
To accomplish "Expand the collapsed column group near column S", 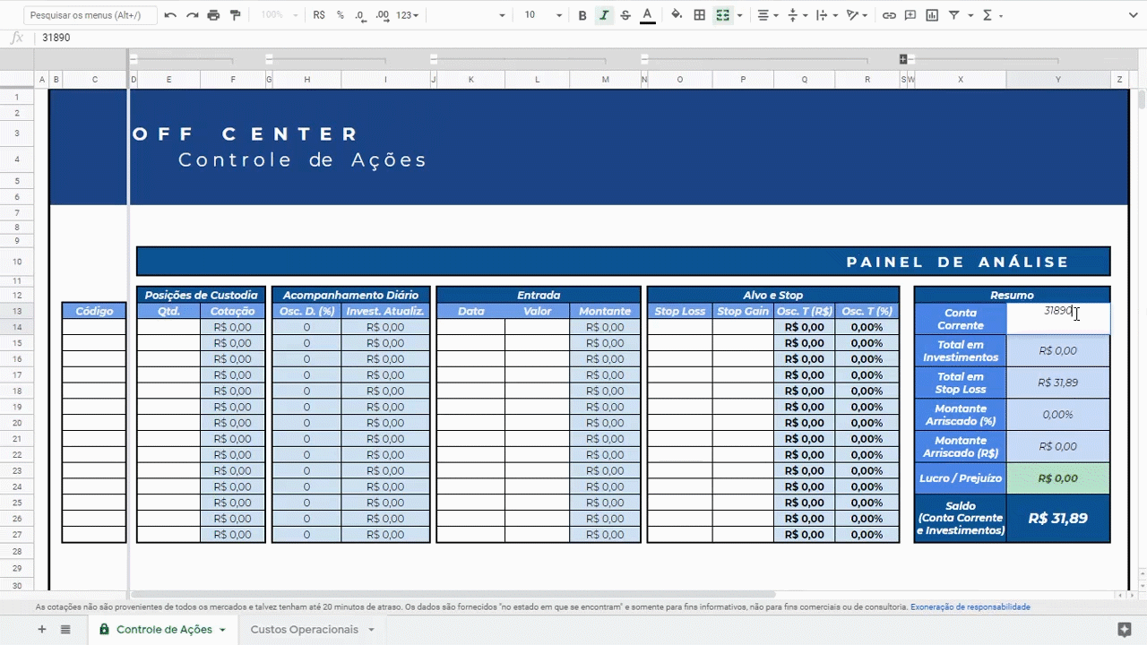I will pos(903,59).
